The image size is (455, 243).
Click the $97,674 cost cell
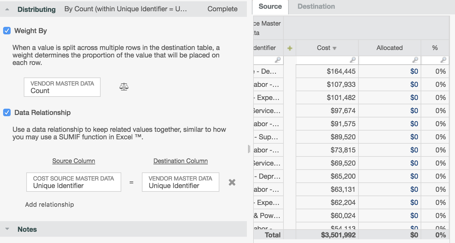pos(327,111)
